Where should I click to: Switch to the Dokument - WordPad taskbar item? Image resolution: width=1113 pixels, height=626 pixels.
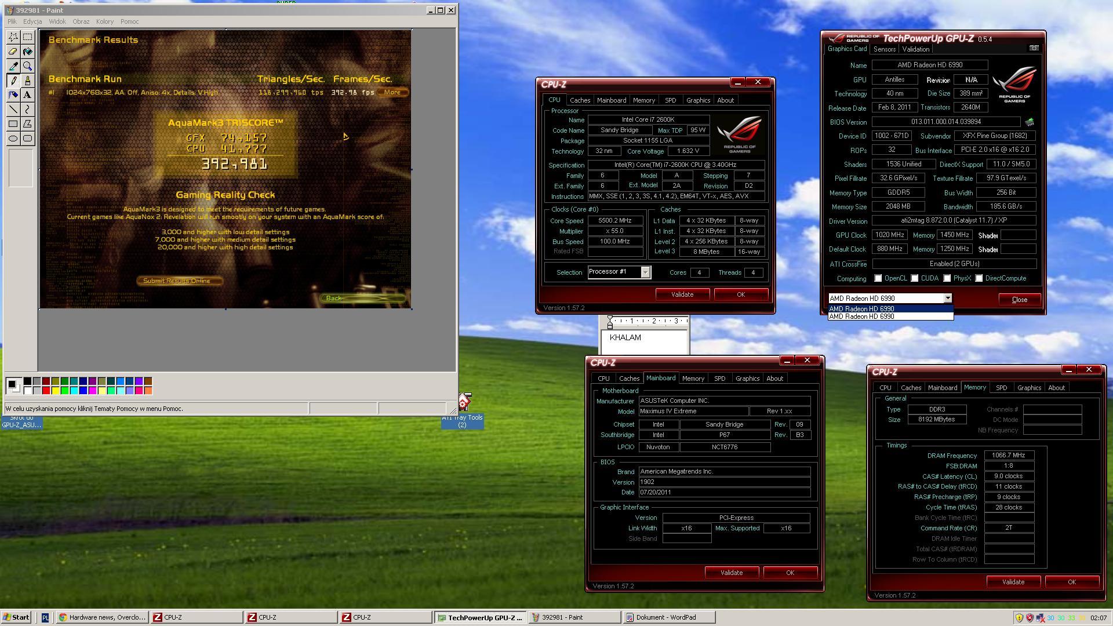668,617
